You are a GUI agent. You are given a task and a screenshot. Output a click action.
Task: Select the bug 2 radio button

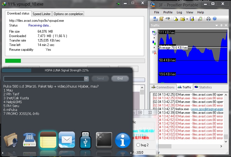(x=138, y=145)
